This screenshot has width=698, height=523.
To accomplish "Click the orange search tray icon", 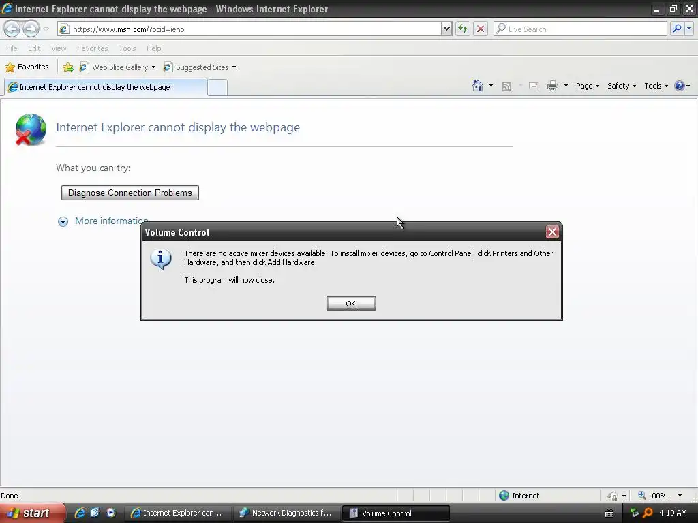I will pyautogui.click(x=648, y=513).
